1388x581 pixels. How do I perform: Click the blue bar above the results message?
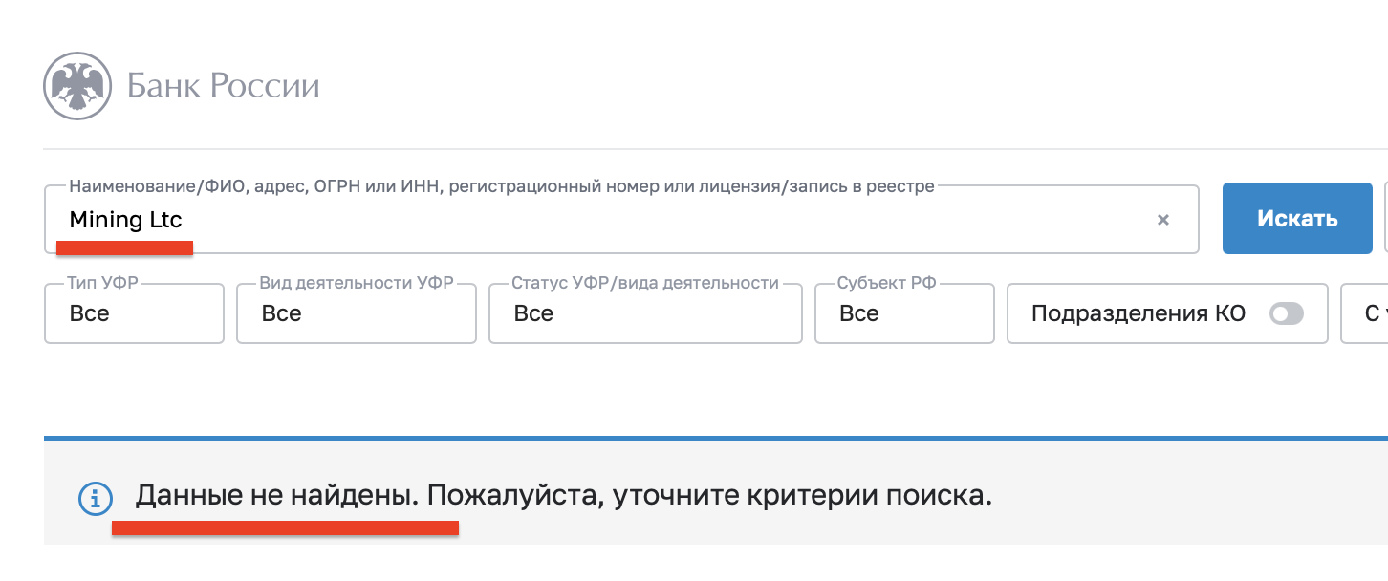click(715, 439)
